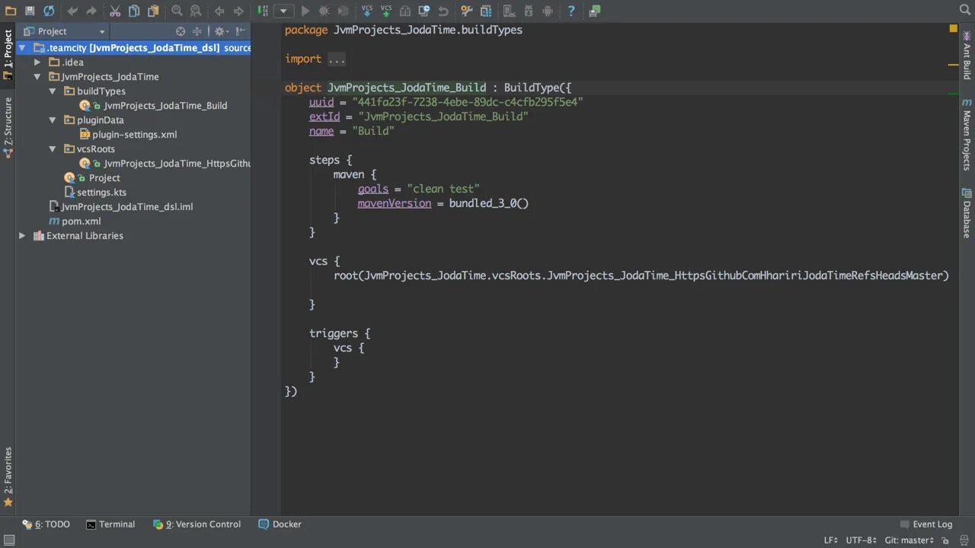The height and width of the screenshot is (548, 975).
Task: Click the VCS Commit changes icon
Action: coord(386,11)
